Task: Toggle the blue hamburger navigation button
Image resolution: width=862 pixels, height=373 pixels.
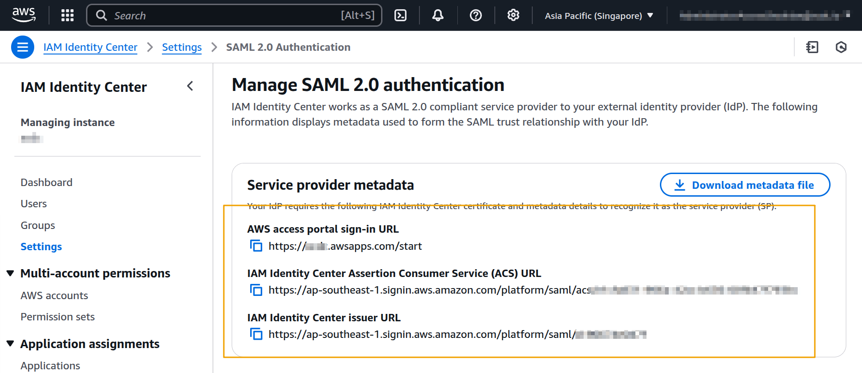Action: click(x=23, y=47)
